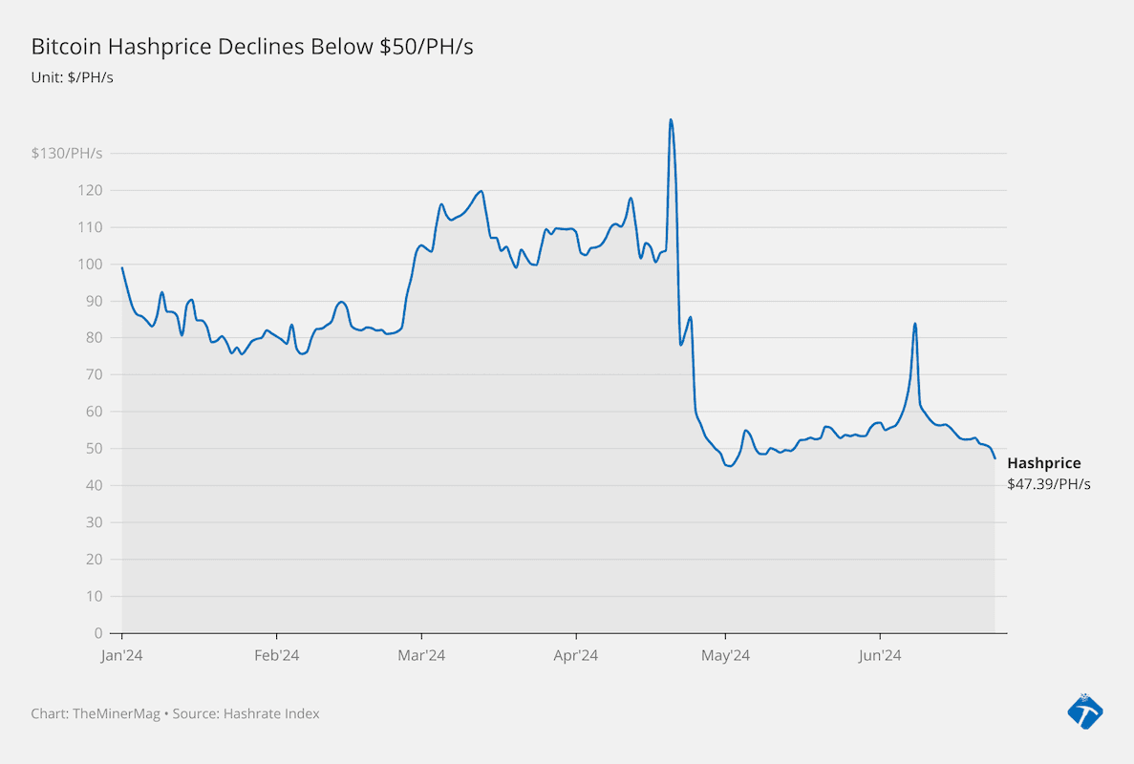Click the May'24 x-axis label
The height and width of the screenshot is (764, 1134).
[x=725, y=655]
